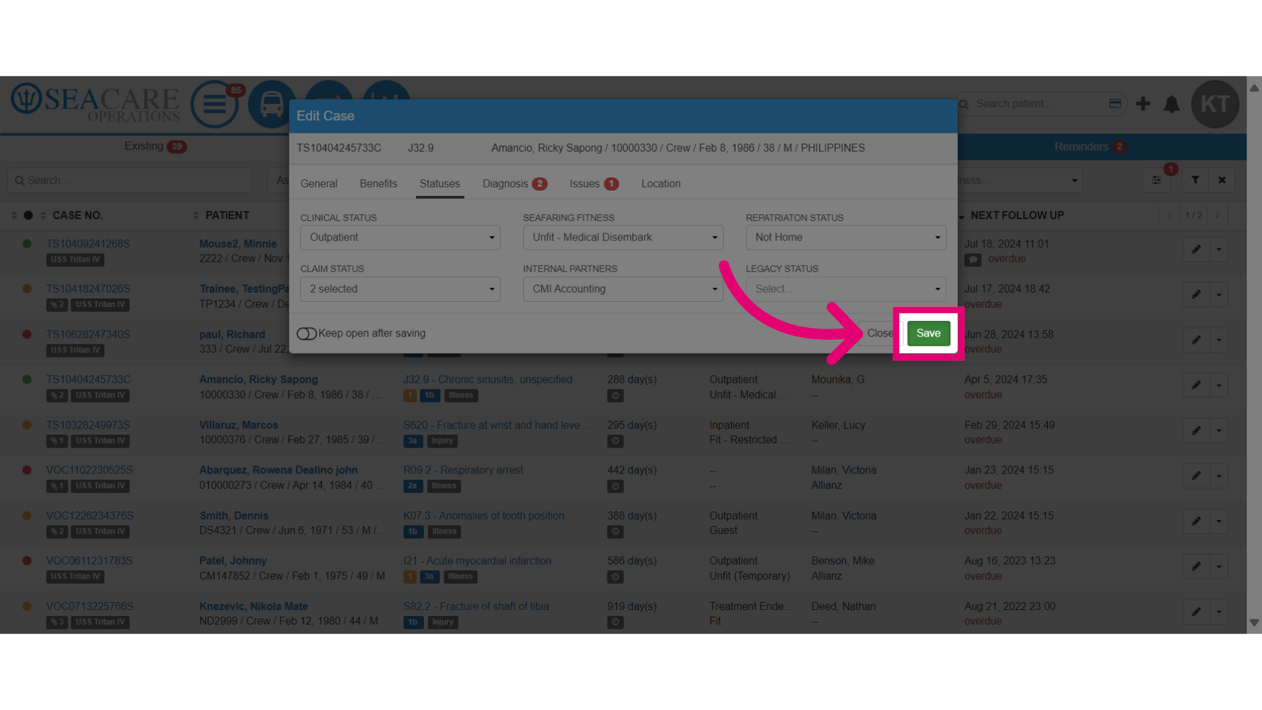Click the clear filters X icon
Screen dimensions: 1262x710
(1222, 180)
